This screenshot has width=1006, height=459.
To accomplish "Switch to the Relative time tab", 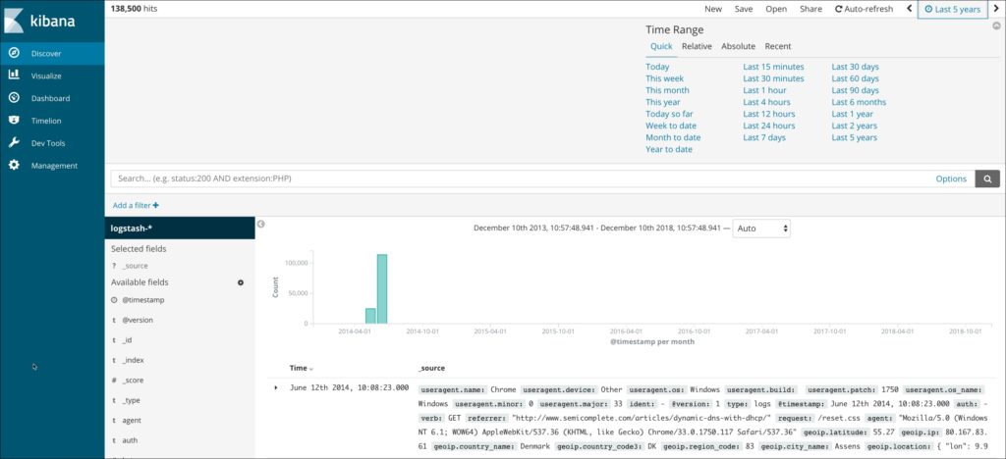I will click(x=697, y=46).
